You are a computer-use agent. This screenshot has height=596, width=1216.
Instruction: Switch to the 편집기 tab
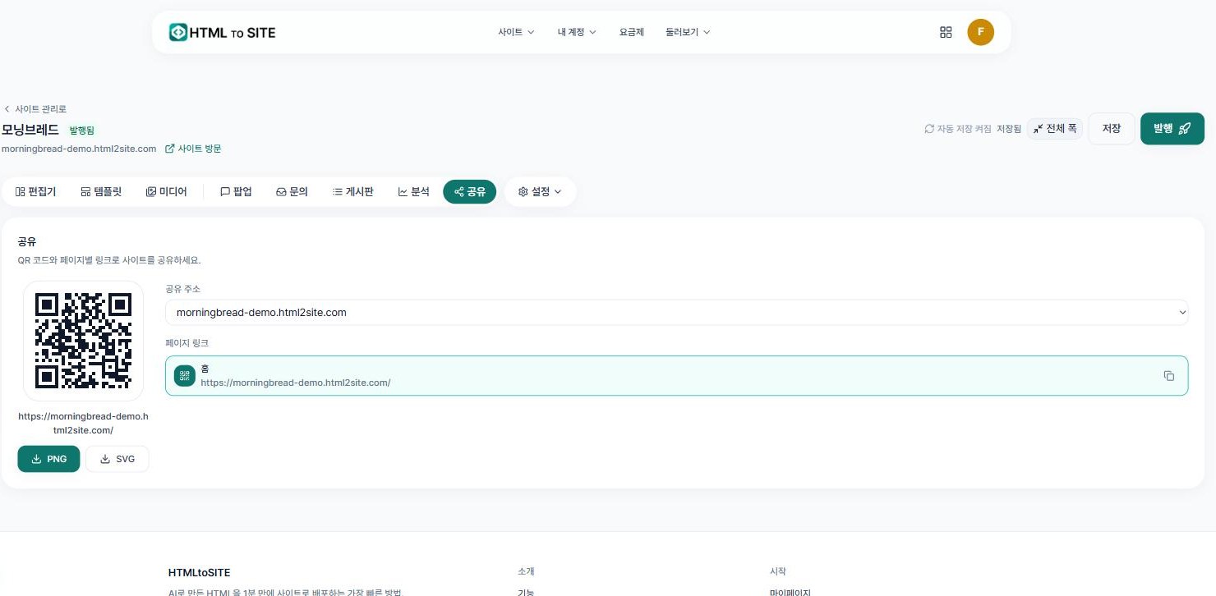coord(35,192)
